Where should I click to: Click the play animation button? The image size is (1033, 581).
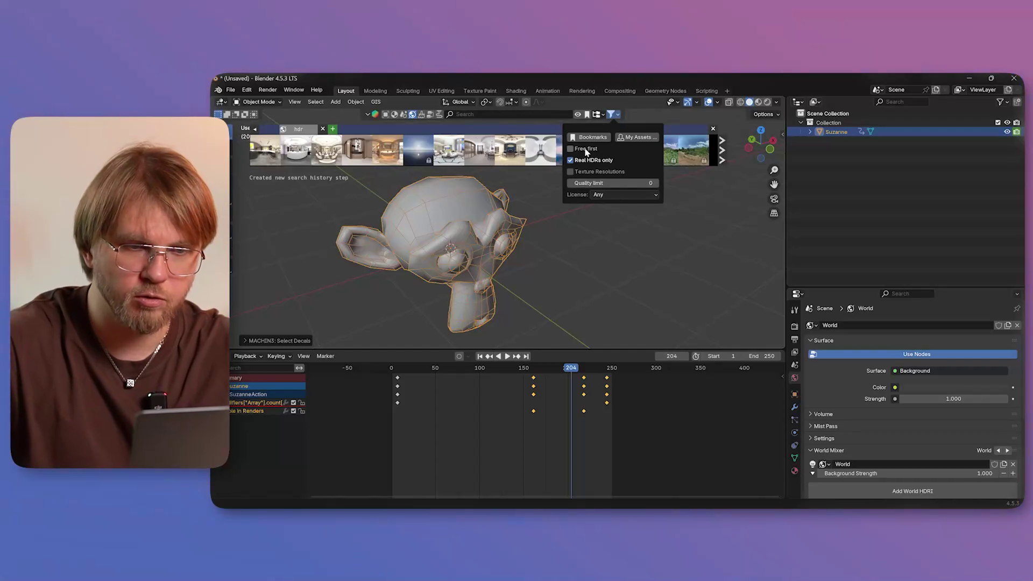point(507,356)
